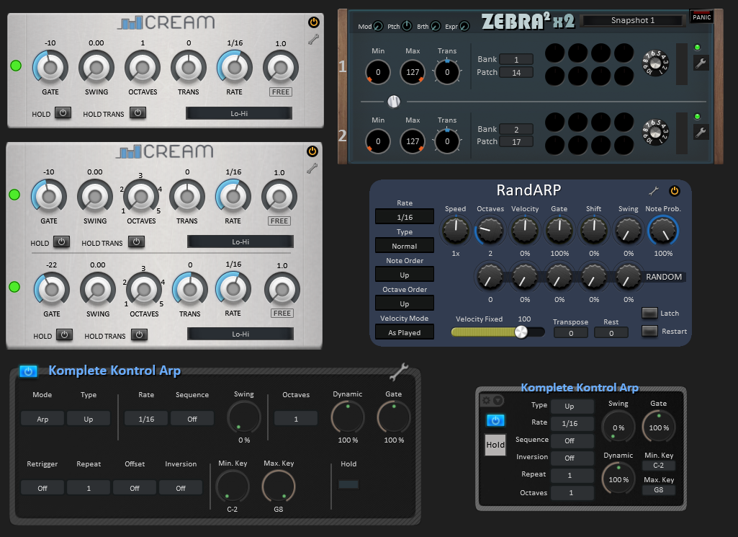This screenshot has height=537, width=738.
Task: Toggle the RandARP Latch button
Action: [649, 313]
